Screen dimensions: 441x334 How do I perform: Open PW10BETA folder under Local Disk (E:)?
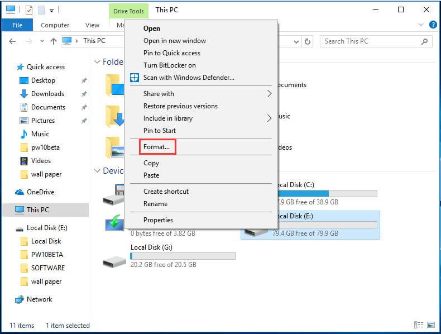pyautogui.click(x=42, y=255)
